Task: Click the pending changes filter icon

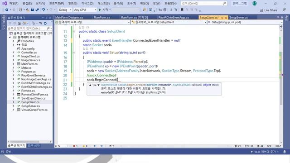Action: coord(34,23)
